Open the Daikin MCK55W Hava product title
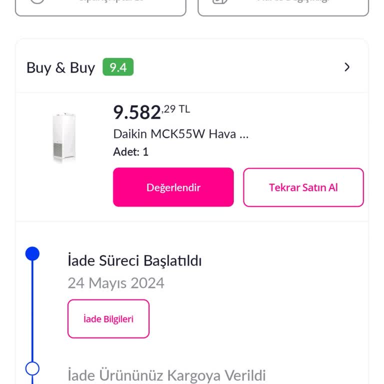384x384 pixels. pos(180,133)
